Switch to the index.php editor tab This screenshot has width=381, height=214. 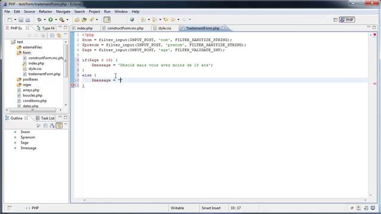click(x=85, y=28)
